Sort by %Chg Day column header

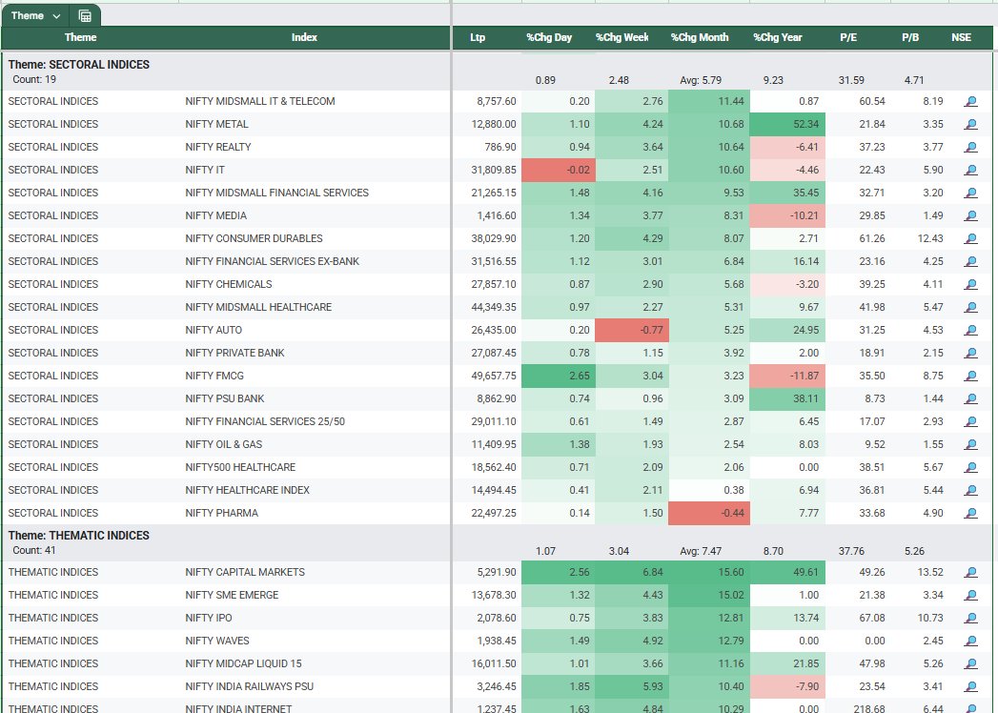coord(549,37)
